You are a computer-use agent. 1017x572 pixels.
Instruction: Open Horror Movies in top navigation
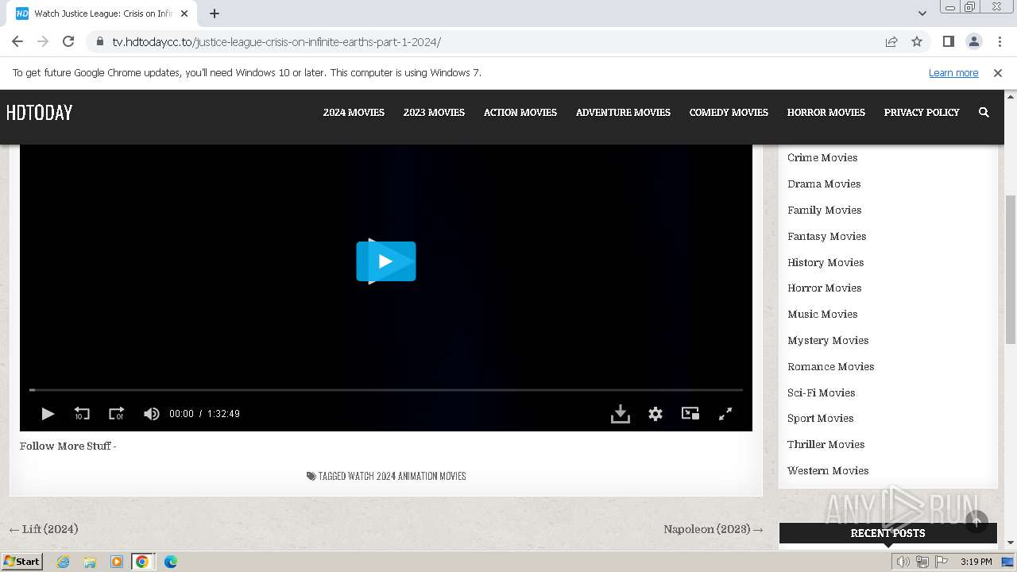tap(826, 113)
